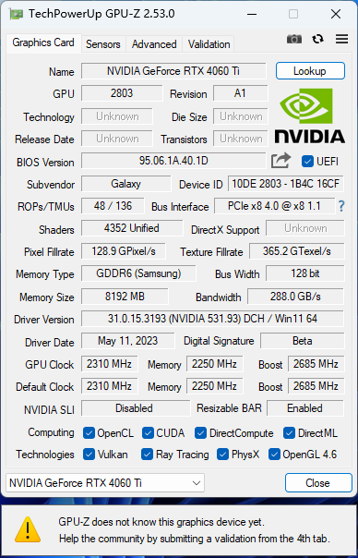Click the Bus Interface question mark
The image size is (358, 558).
[341, 206]
